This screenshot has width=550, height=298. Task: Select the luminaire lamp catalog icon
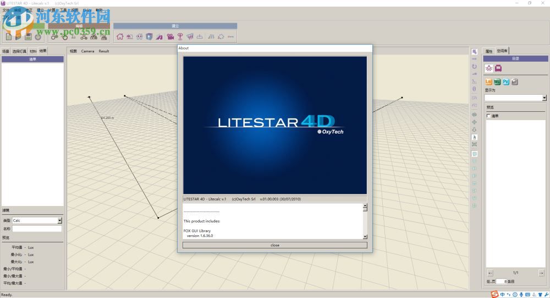click(x=489, y=68)
